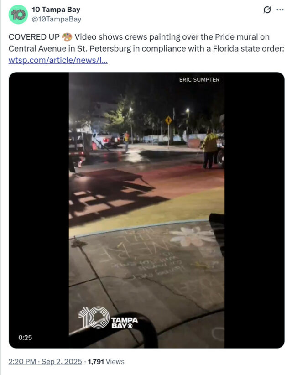Click the 2:20 PM Sep 2, 2025 timestamp
Viewport: 292px width, 375px height.
click(45, 361)
